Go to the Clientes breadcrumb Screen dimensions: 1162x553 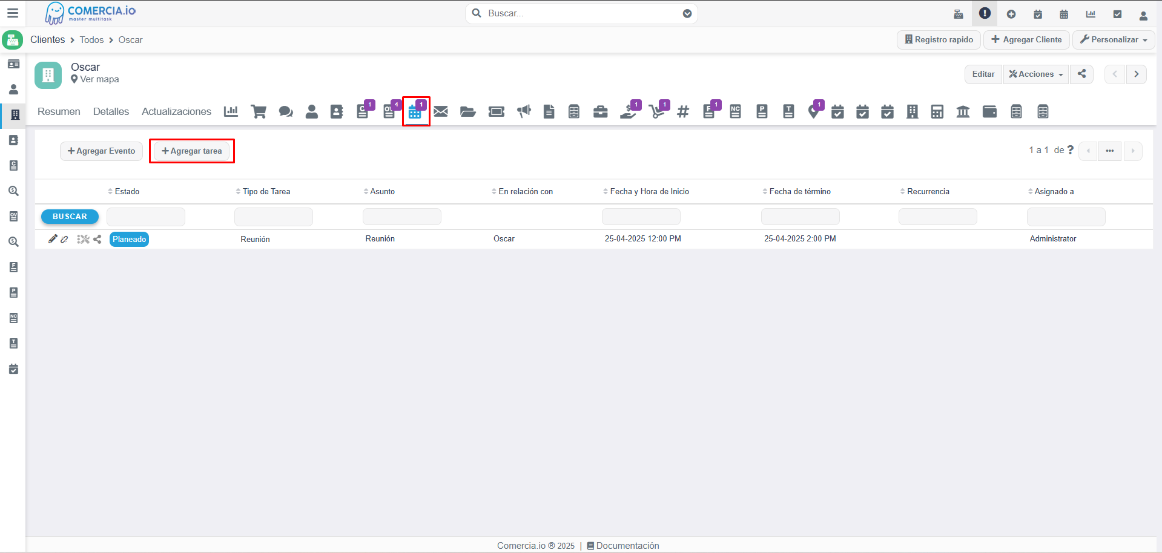(47, 39)
